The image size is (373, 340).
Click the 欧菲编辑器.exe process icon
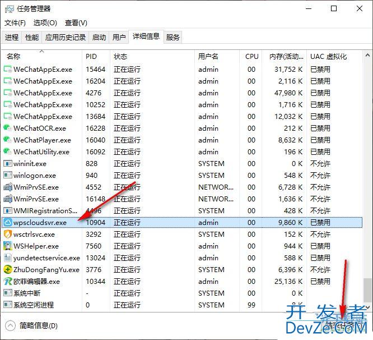point(8,282)
